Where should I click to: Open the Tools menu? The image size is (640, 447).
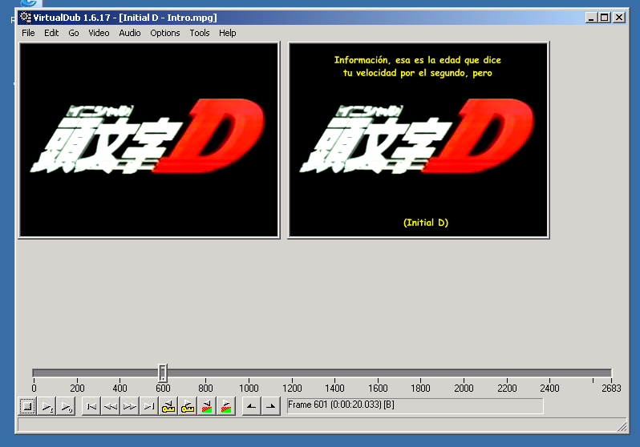[x=199, y=33]
